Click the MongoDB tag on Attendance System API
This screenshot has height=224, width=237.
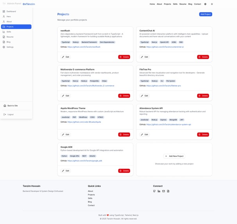click(173, 120)
